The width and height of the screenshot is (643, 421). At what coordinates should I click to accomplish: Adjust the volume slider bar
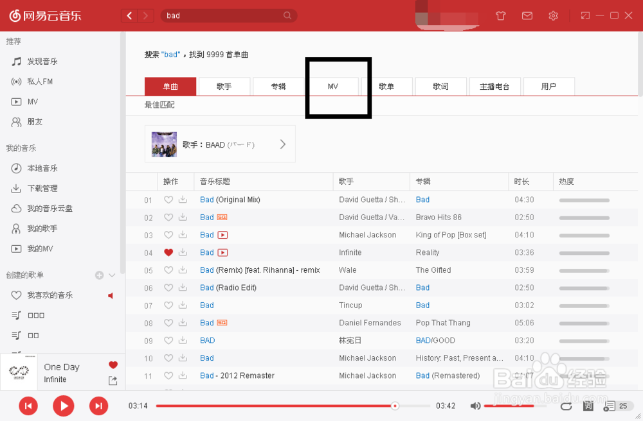[x=514, y=406]
